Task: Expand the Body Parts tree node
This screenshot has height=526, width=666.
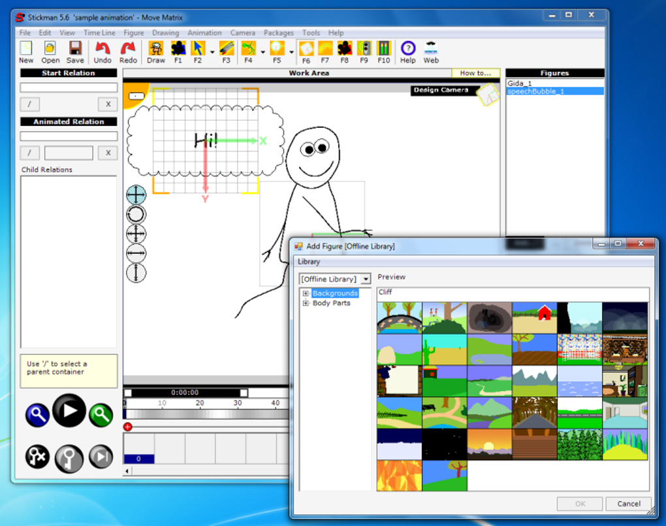Action: point(306,303)
